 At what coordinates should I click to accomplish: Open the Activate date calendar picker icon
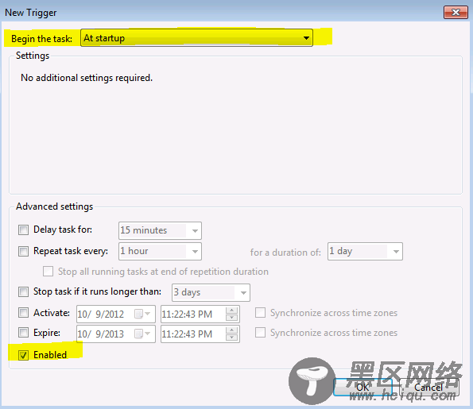142,314
